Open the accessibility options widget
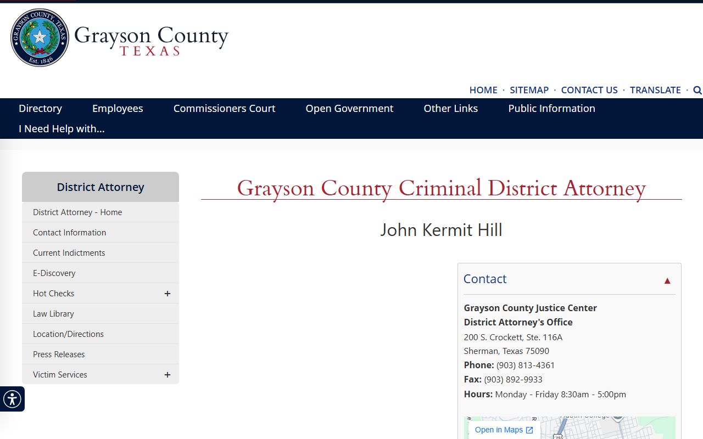Image resolution: width=703 pixels, height=439 pixels. 12,399
